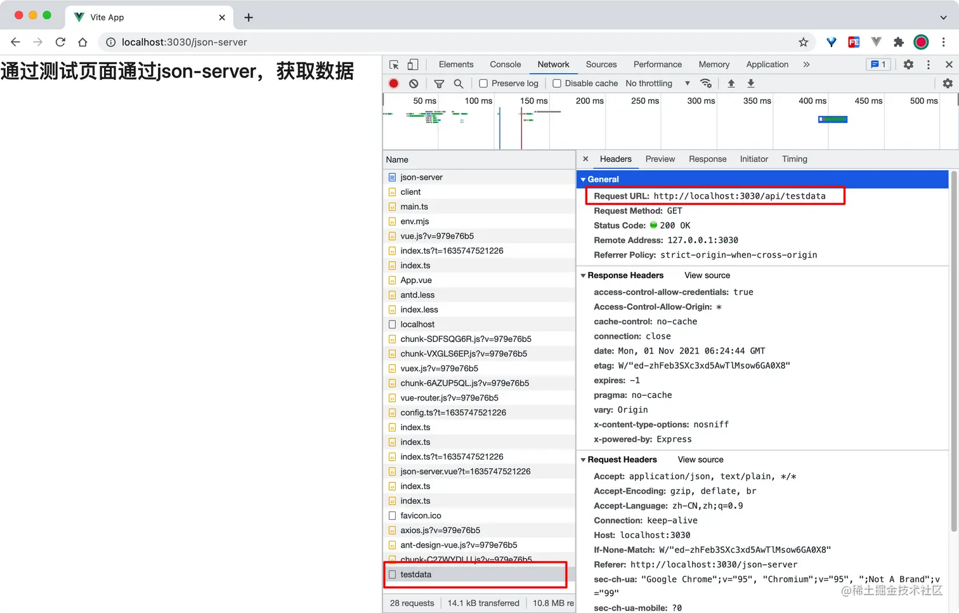The height and width of the screenshot is (613, 959).
Task: Open the No throttling dropdown
Action: coord(658,83)
